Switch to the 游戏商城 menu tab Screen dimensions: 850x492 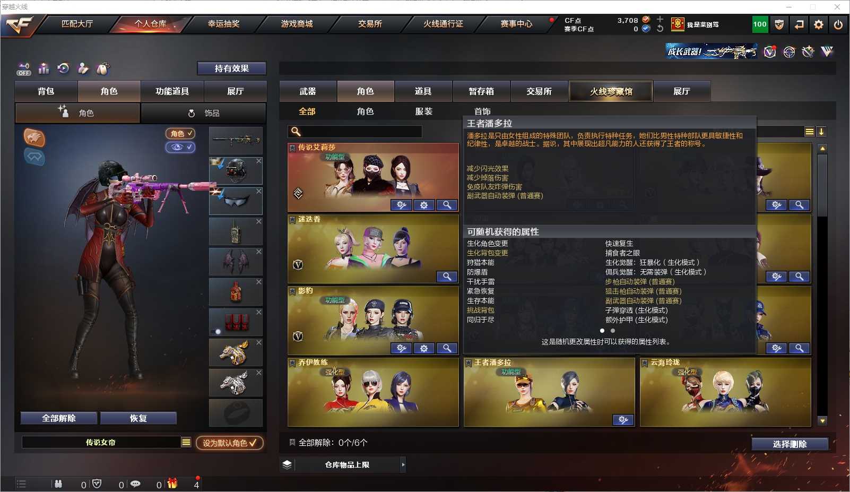tap(297, 24)
